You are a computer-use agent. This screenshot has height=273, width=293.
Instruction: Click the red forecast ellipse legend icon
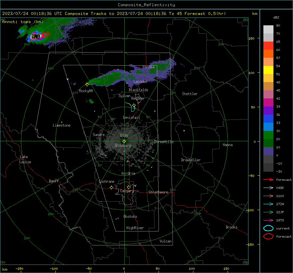[268, 236]
